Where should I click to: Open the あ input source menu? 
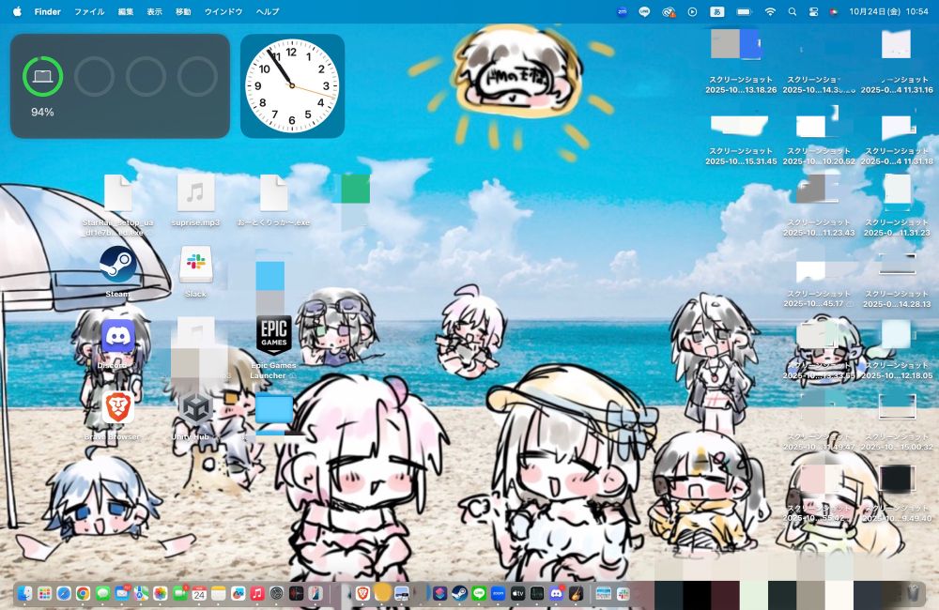pyautogui.click(x=716, y=11)
